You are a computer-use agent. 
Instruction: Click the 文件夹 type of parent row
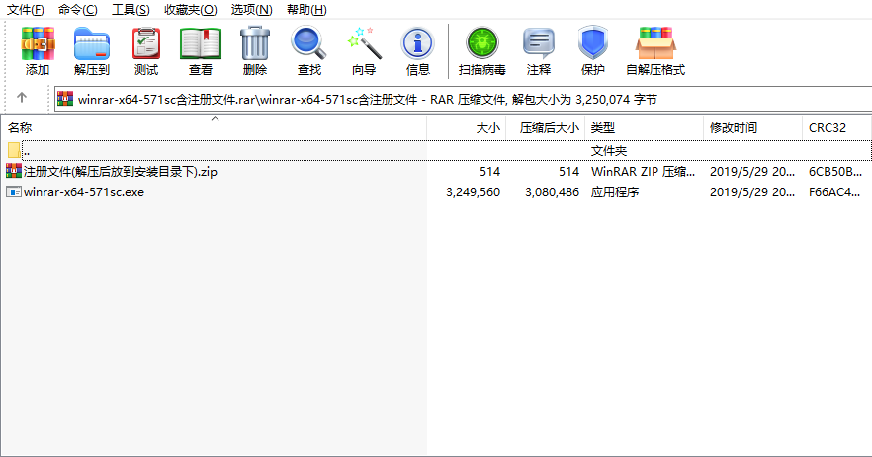click(x=608, y=150)
